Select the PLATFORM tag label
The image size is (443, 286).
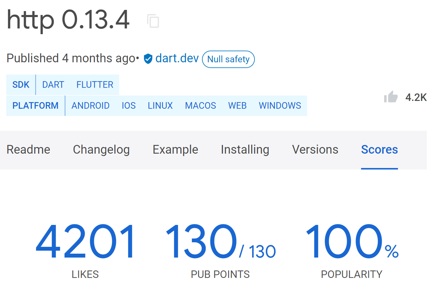point(35,106)
